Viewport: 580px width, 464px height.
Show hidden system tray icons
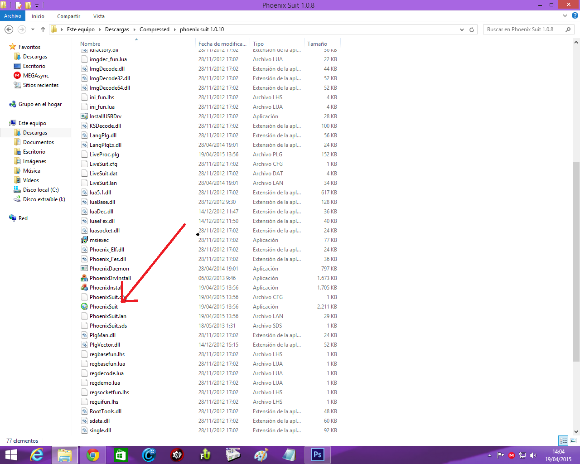pos(489,455)
